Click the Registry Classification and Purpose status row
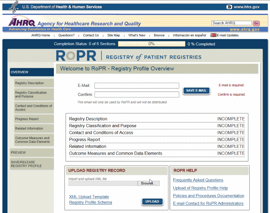This screenshot has width=270, height=213. coord(157,126)
